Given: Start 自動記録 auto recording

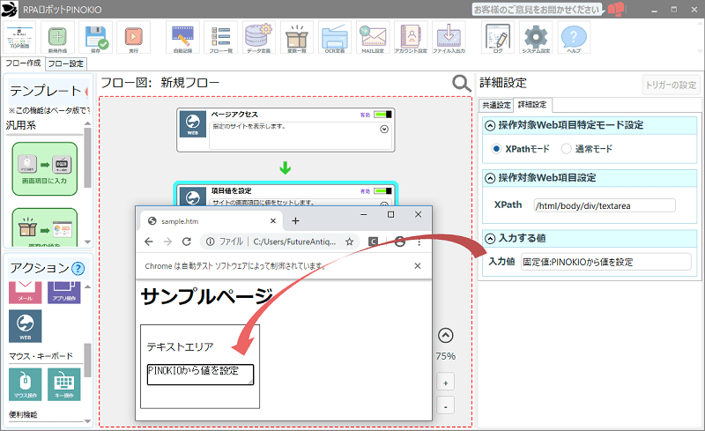Looking at the screenshot, I should coord(182,38).
